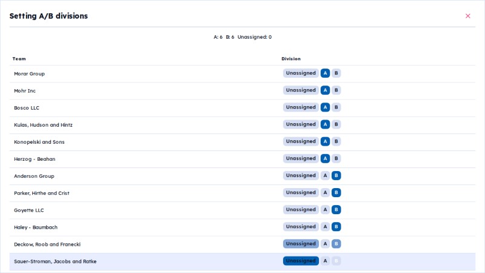Assign Parker, Hirthe and Crist to A
The height and width of the screenshot is (273, 485).
(325, 192)
